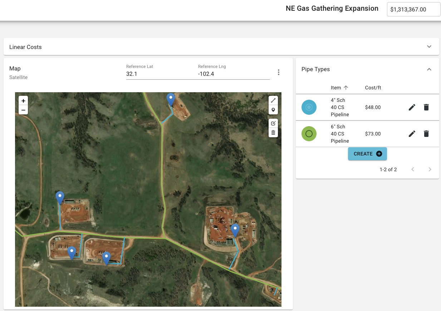Viewport: 441px width, 311px height.
Task: Click the northernmost map marker pin
Action: [171, 99]
